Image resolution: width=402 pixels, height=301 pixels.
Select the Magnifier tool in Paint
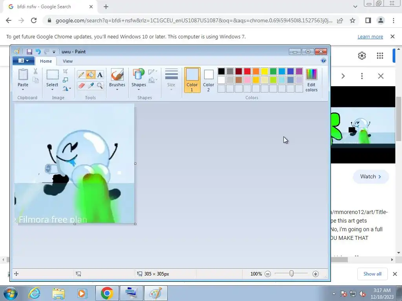100,85
